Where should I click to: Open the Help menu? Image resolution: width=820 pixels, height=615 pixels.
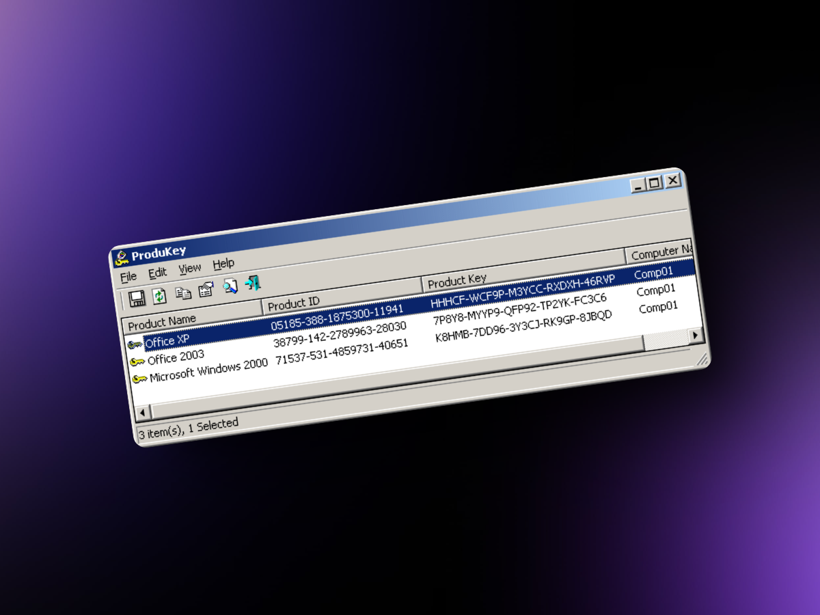[x=223, y=264]
